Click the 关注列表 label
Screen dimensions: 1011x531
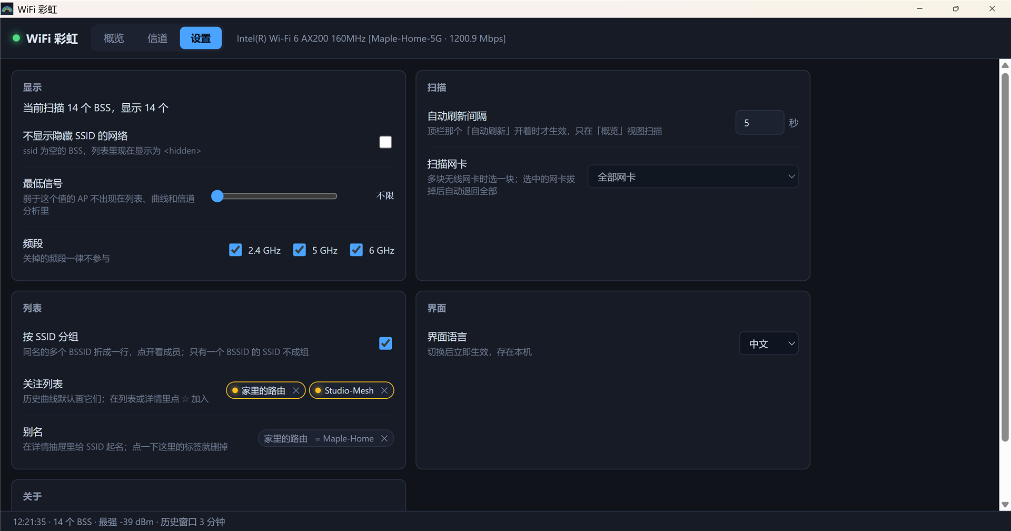click(x=43, y=384)
